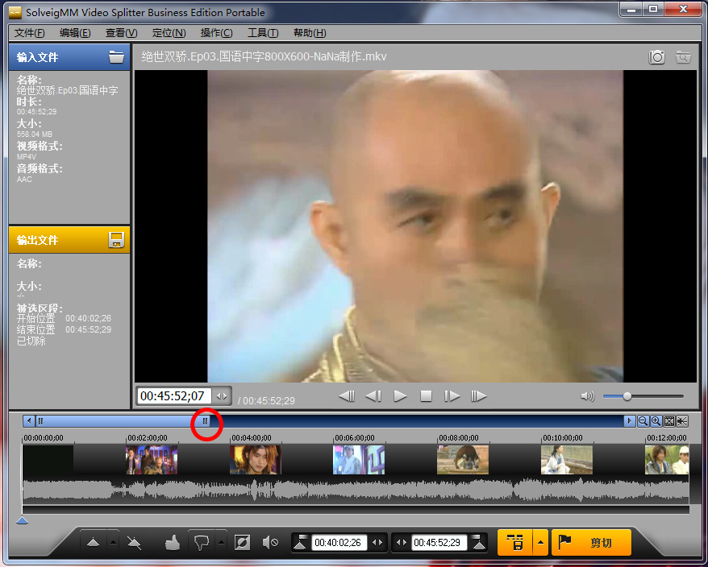The height and width of the screenshot is (567, 708).
Task: Click file title 绝世双骄.Ep03 above preview
Action: (x=264, y=56)
